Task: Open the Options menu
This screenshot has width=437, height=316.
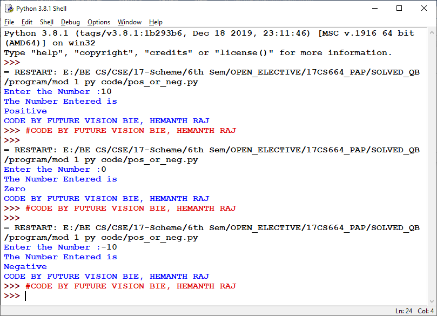Action: click(x=98, y=22)
